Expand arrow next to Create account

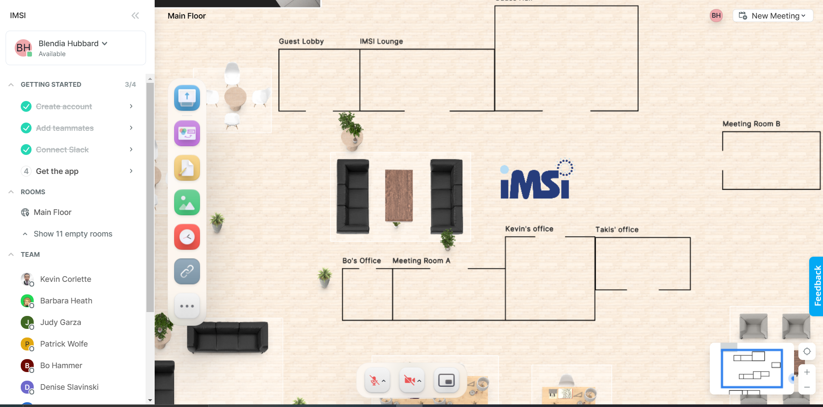131,106
